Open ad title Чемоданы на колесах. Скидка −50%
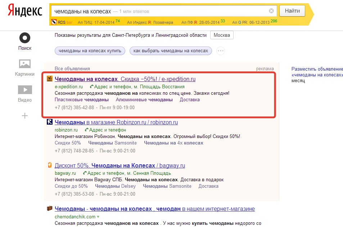 (125, 79)
